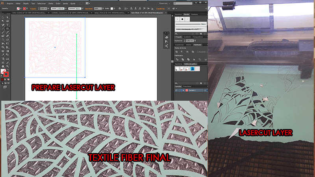Toggle visibility eye of Camada 1 layer
The height and width of the screenshot is (177, 315).
coord(176,90)
